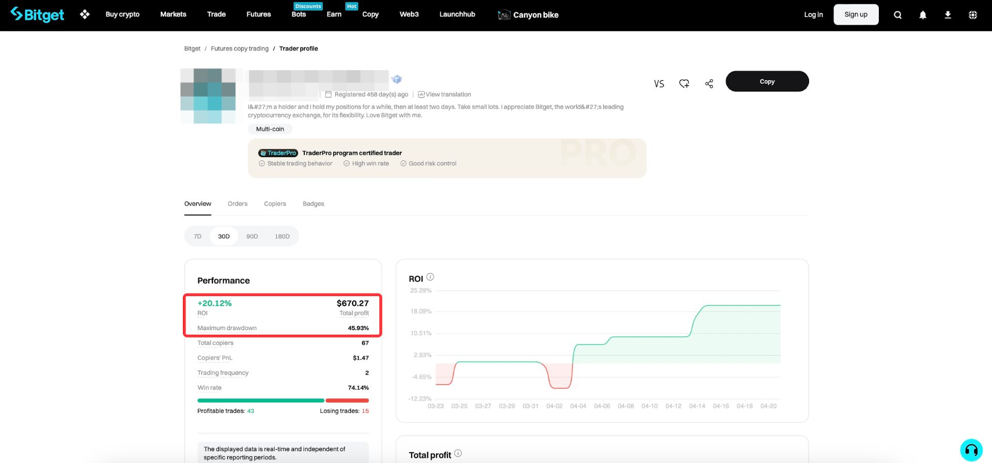This screenshot has height=463, width=992.
Task: Click the green profitable trades bar
Action: click(261, 400)
